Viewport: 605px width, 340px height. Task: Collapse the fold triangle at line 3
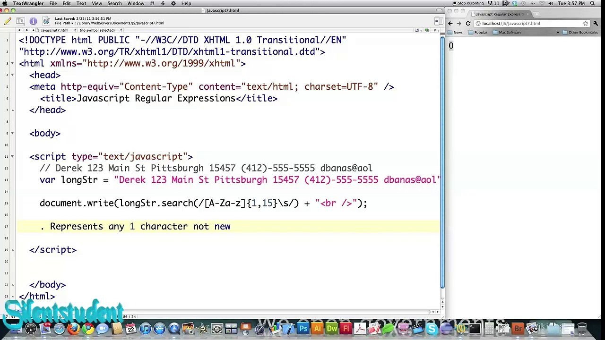click(x=13, y=63)
